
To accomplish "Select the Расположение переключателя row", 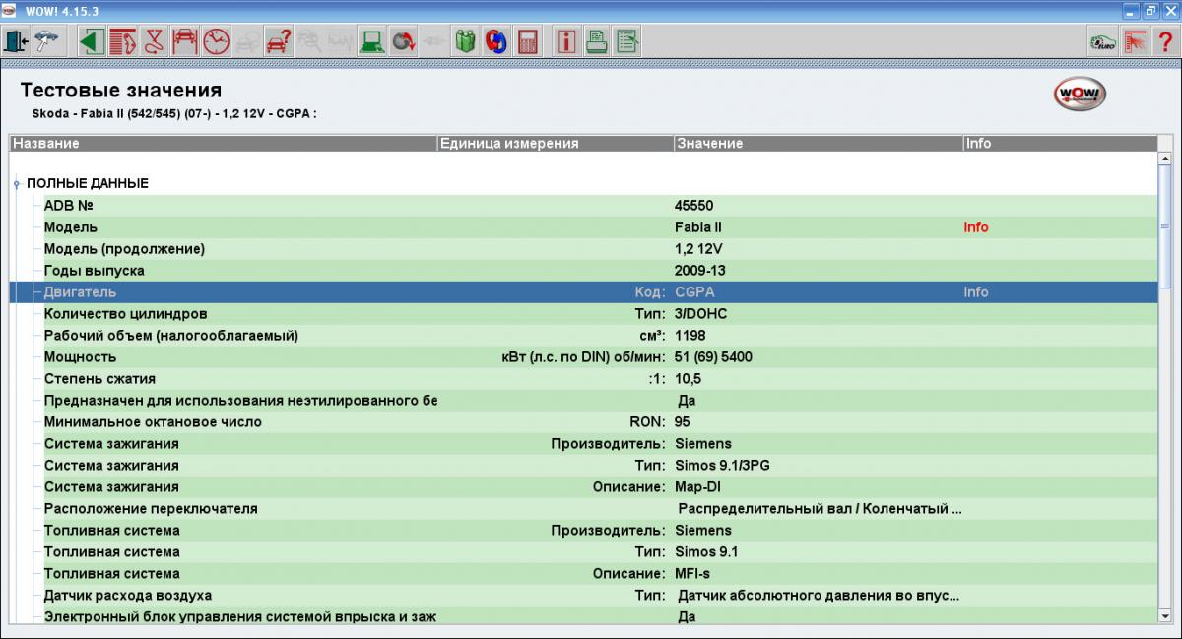I will 600,509.
